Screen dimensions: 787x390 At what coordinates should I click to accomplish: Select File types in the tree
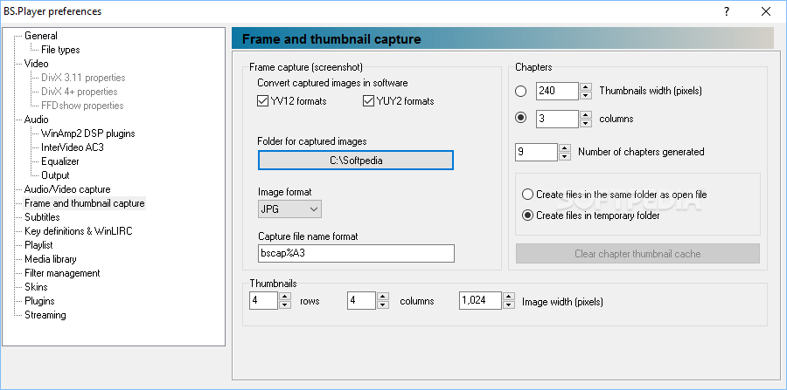[x=60, y=50]
